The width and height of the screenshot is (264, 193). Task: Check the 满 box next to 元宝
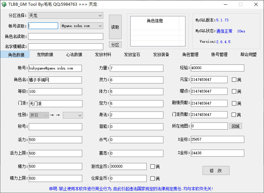[234, 79]
